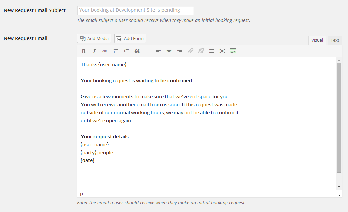
Task: Switch to the Visual editor tab
Action: click(x=317, y=40)
